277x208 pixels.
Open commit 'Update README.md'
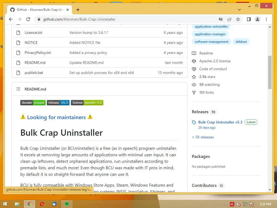click(x=86, y=63)
